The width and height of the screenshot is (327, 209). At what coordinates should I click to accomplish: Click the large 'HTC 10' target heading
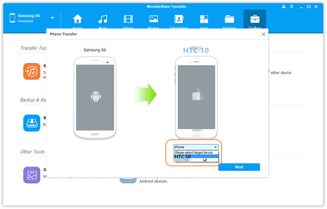pos(196,50)
